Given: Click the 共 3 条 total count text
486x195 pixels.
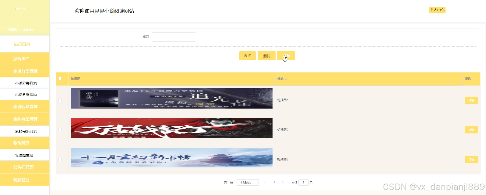Looking at the screenshot, I should point(228,182).
